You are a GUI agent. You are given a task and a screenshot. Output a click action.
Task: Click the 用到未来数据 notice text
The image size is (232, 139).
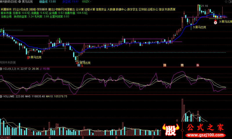pyautogui.click(x=8, y=63)
